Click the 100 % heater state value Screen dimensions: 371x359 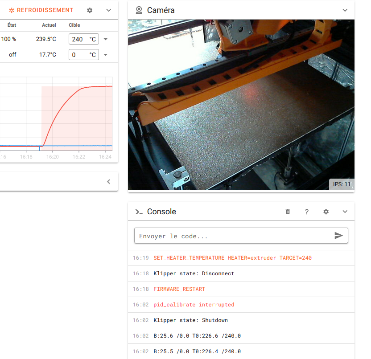click(x=9, y=39)
